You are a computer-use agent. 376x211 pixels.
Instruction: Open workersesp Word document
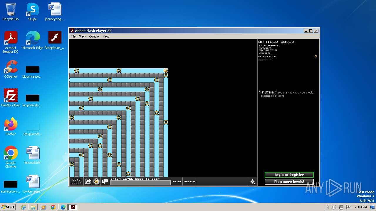click(32, 184)
